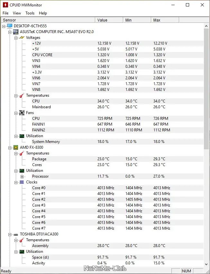This screenshot has width=210, height=274.
Task: Open the Tools menu
Action: click(x=30, y=13)
